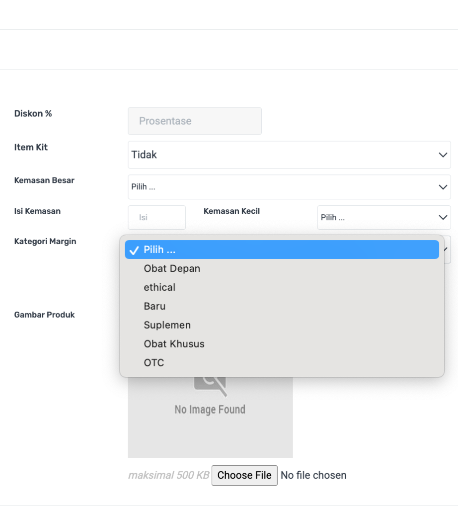Click the Kemasan Kecil label text
Viewport: 458px width, 509px height.
point(231,211)
